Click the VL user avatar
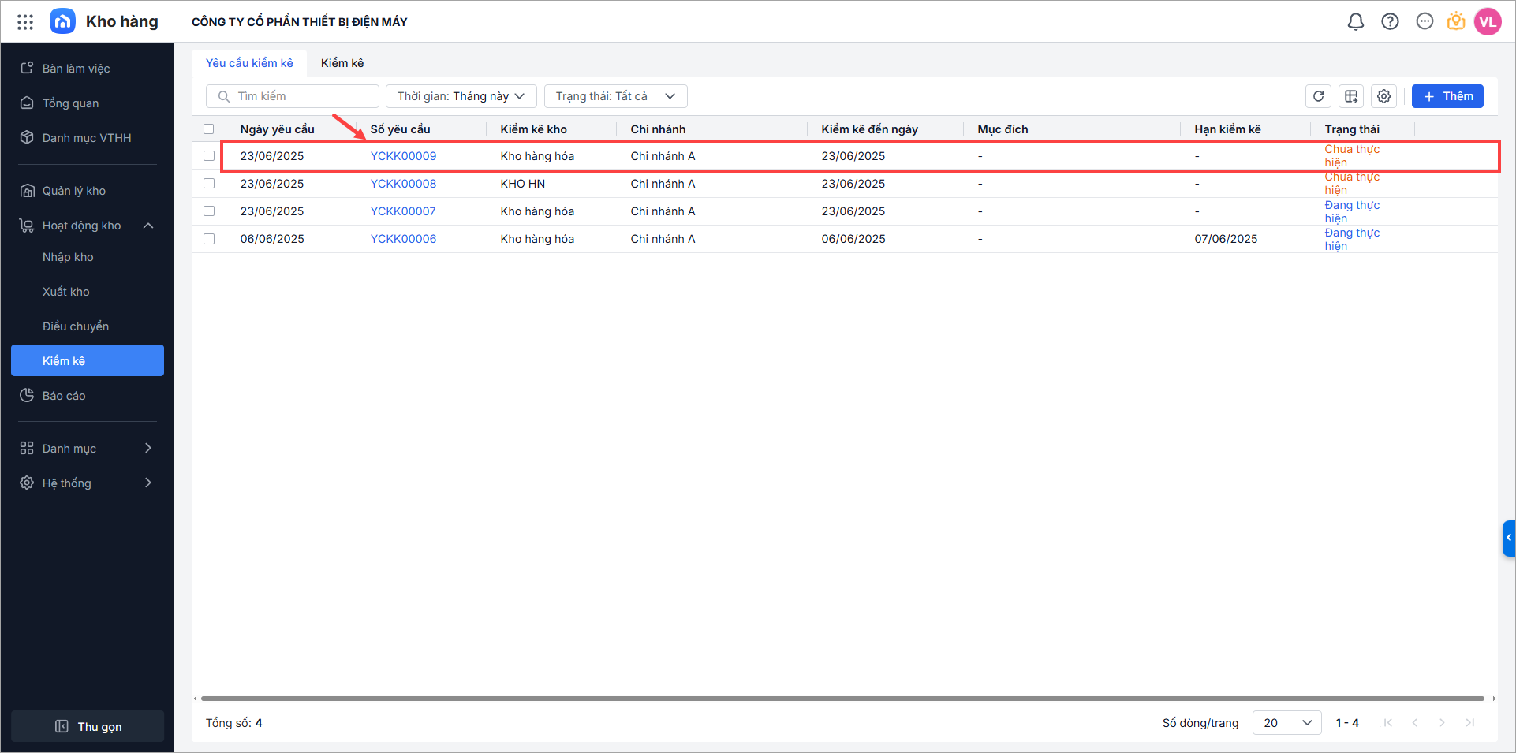The image size is (1516, 753). point(1488,22)
